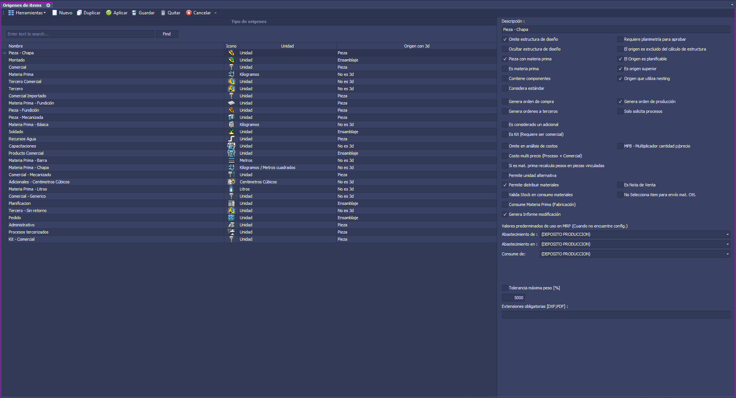Sort by the Origen con 3d column header
This screenshot has width=736, height=398.
(x=416, y=46)
